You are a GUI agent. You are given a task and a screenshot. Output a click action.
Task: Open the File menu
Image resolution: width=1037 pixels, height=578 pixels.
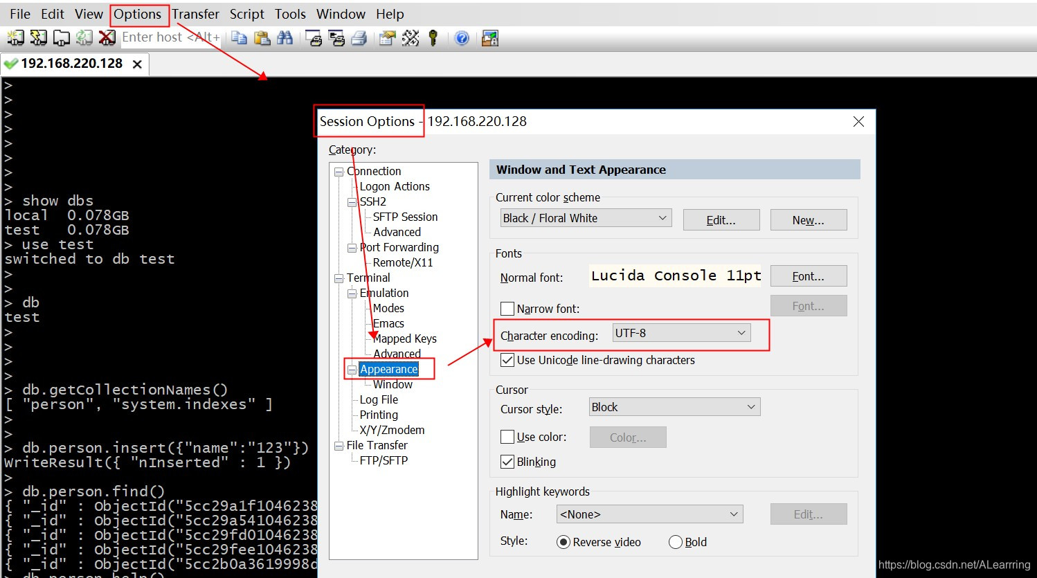pyautogui.click(x=20, y=14)
